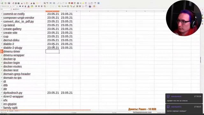Open font name dropdown arrow
204x115 pixels.
11,6
